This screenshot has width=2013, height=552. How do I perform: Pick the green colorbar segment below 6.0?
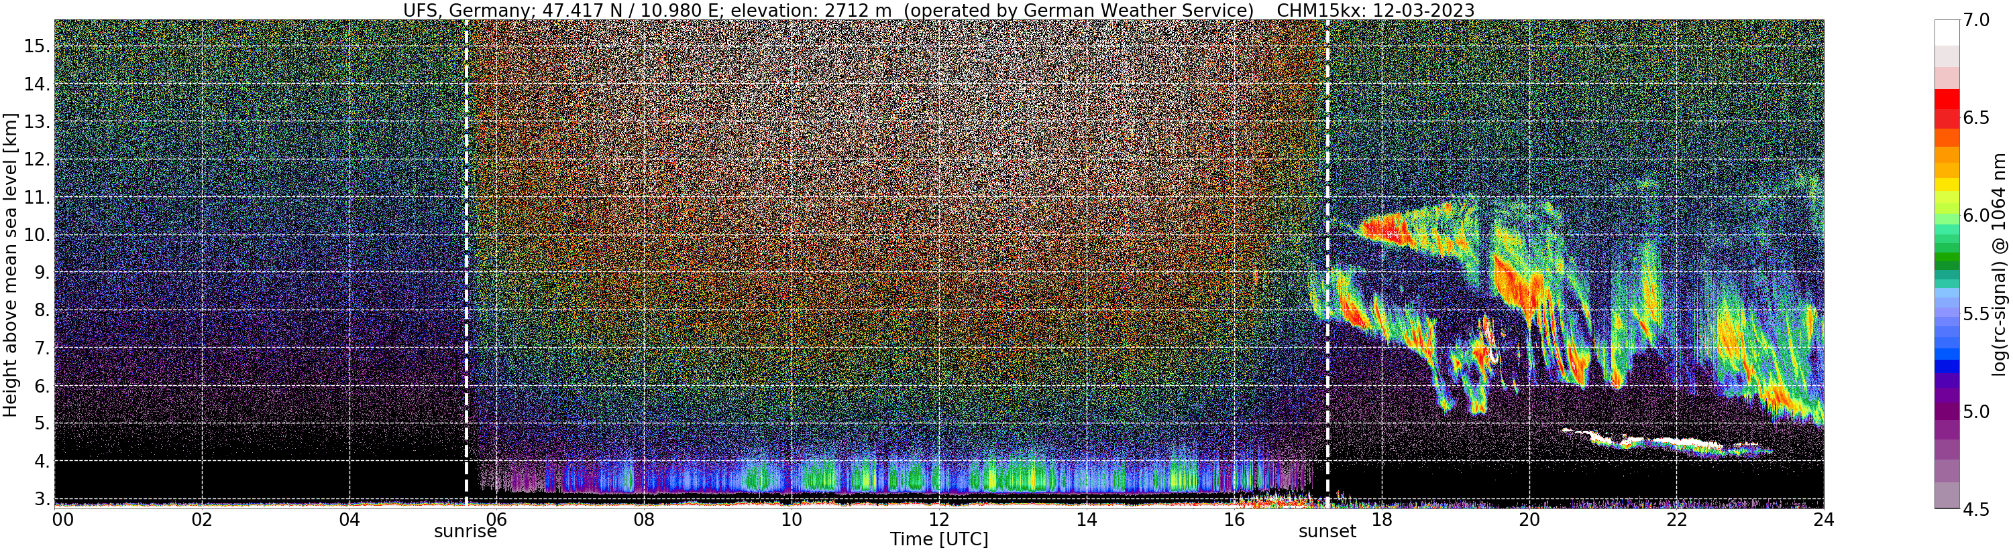pyautogui.click(x=1947, y=258)
